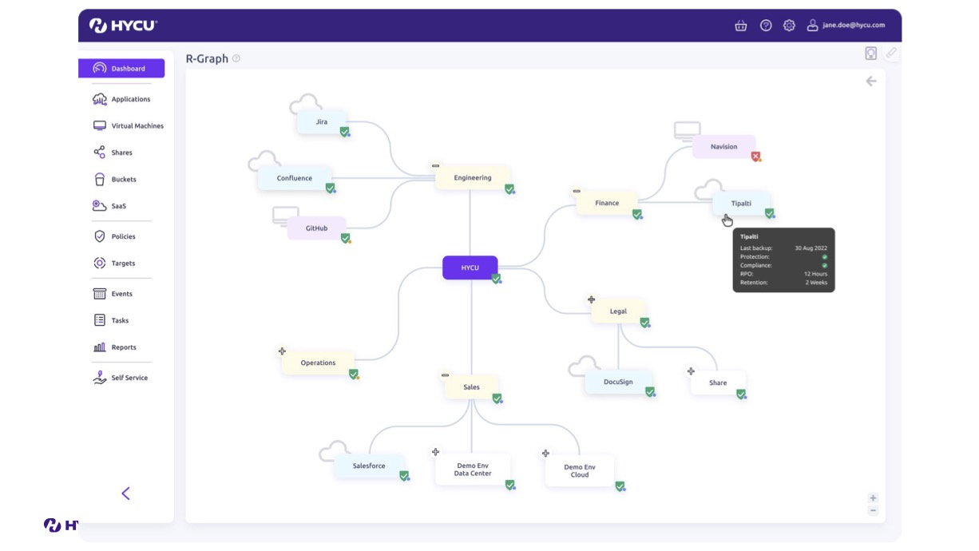Image resolution: width=979 pixels, height=551 pixels.
Task: Expand the Legal node
Action: coord(592,300)
